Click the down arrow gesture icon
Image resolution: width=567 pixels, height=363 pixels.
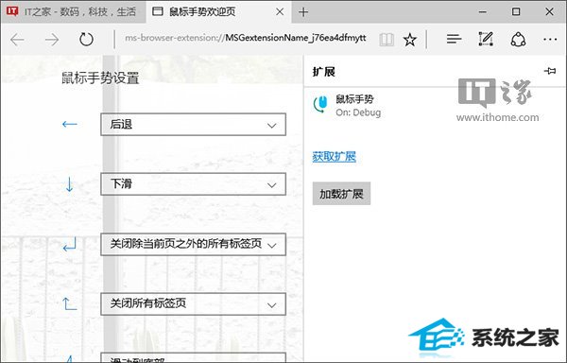(69, 184)
